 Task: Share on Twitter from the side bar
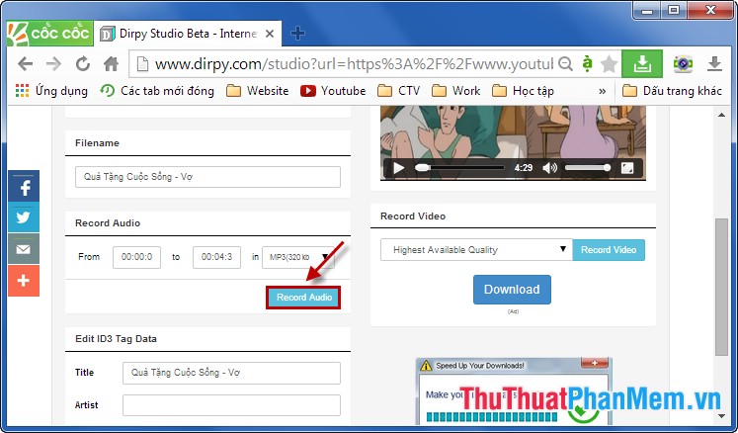click(x=24, y=217)
